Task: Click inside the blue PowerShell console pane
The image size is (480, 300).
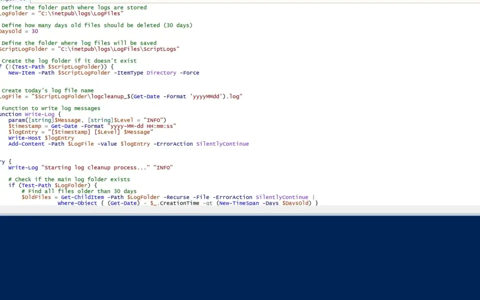Action: coord(240,258)
